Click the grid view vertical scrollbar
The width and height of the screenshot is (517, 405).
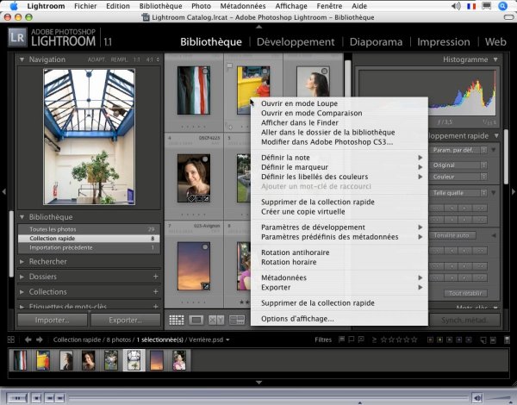347,77
